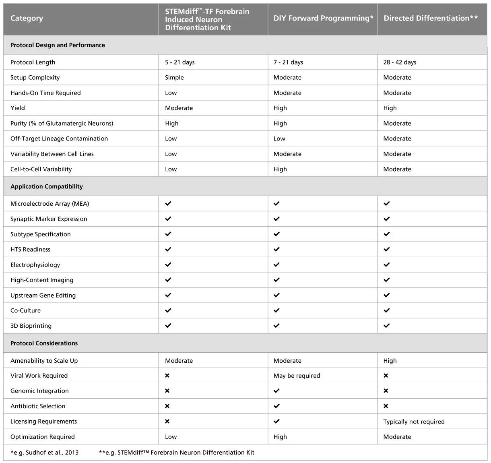Click the MEA checkmark under STEMdiff-TF kit column
The image size is (491, 463).
168,204
